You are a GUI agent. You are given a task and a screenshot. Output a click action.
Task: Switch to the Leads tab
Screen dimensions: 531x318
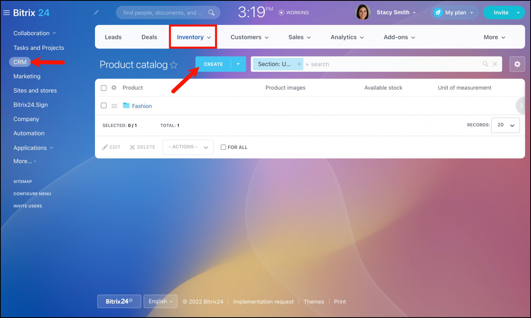113,37
